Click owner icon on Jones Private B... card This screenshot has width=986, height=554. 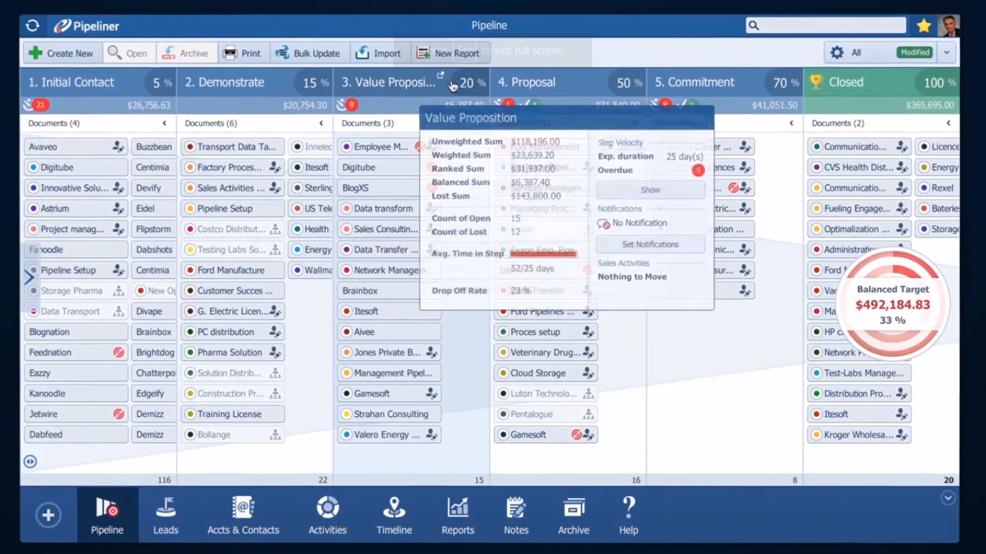tap(432, 352)
